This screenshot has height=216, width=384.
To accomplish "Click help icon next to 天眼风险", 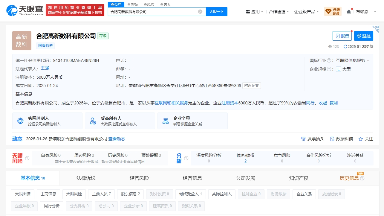I will click(x=27, y=158).
